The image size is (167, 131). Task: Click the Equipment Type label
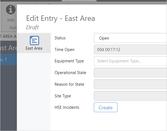click(x=69, y=61)
